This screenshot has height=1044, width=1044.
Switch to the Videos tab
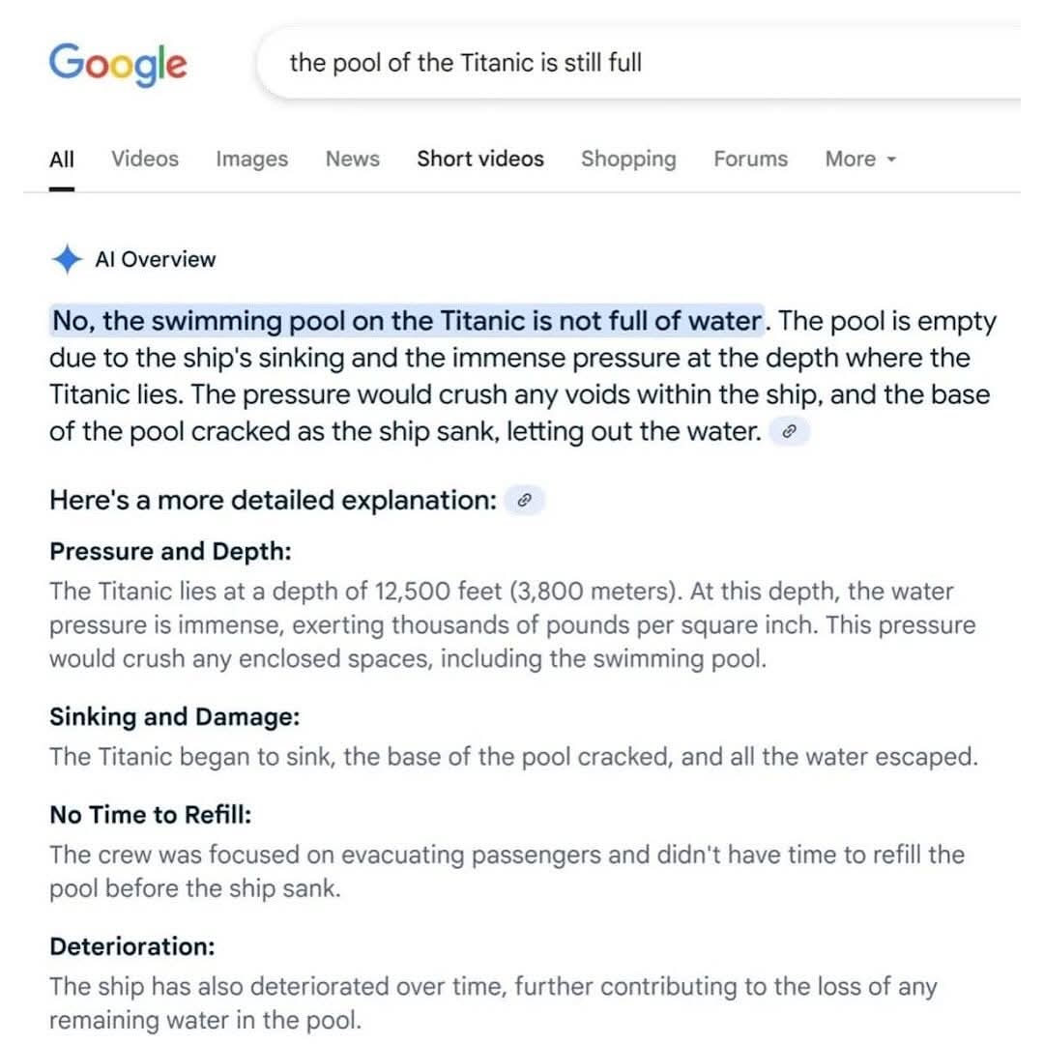[x=144, y=159]
